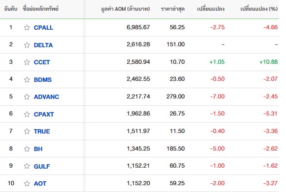Image resolution: width=286 pixels, height=192 pixels.
Task: Toggle the star next to DELTA
Action: 27,45
